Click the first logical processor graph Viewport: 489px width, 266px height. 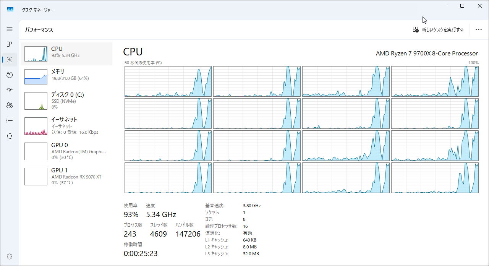168,81
